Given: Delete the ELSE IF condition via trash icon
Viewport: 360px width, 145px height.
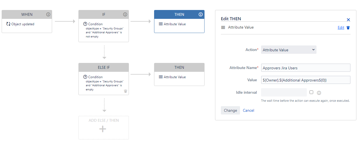Looking at the screenshot, I should pyautogui.click(x=126, y=91).
